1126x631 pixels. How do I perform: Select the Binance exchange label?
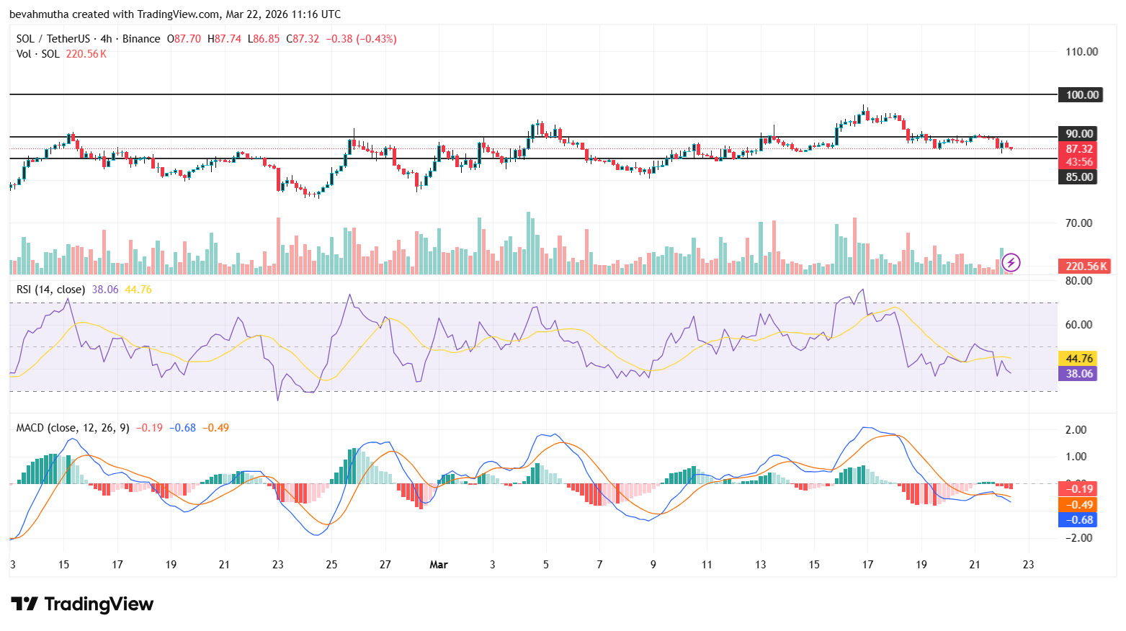143,38
